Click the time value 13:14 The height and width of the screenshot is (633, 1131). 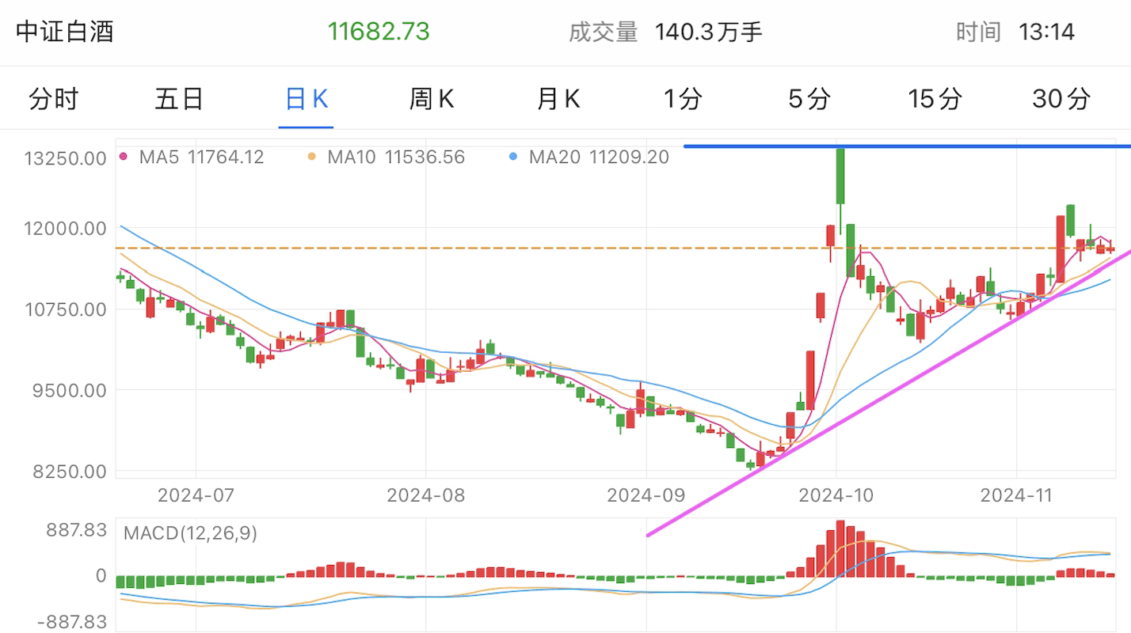point(1046,32)
